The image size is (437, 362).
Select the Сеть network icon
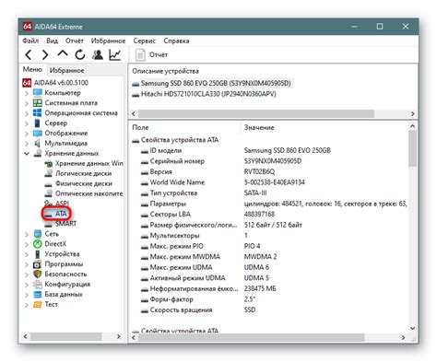38,234
